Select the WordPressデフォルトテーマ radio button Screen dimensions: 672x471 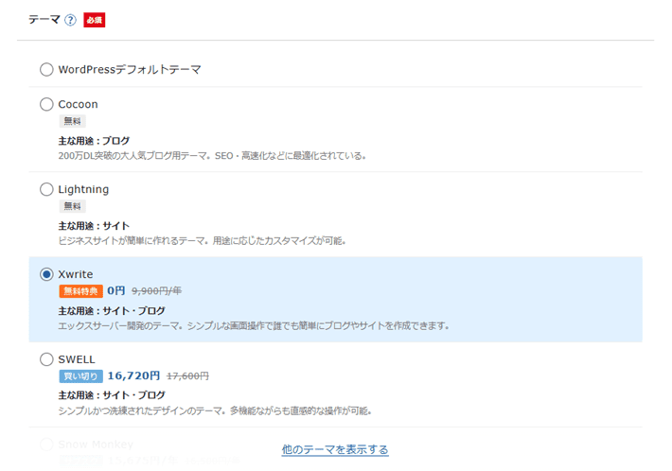46,69
